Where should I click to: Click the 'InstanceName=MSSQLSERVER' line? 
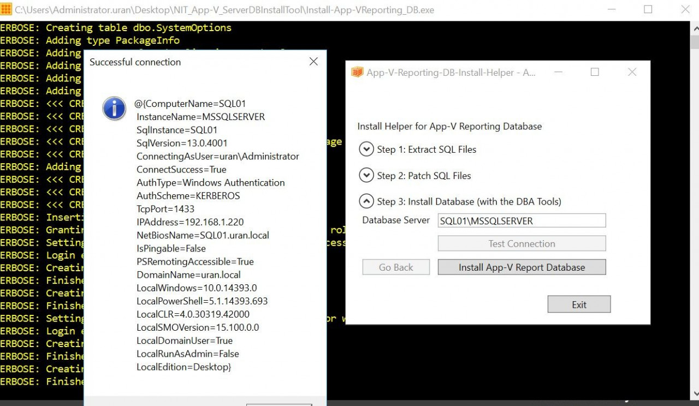click(201, 117)
